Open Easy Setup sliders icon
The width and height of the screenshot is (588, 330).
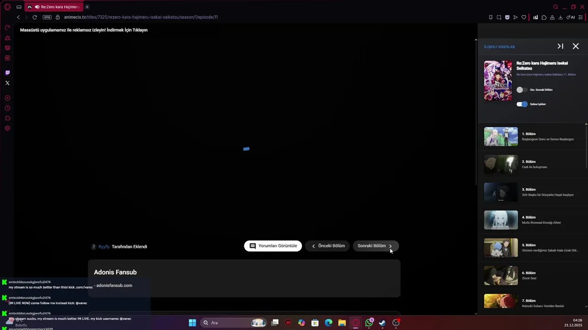coord(581,17)
